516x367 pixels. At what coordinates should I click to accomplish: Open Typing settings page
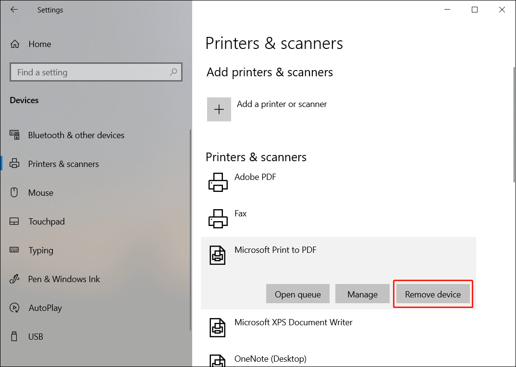(x=41, y=250)
